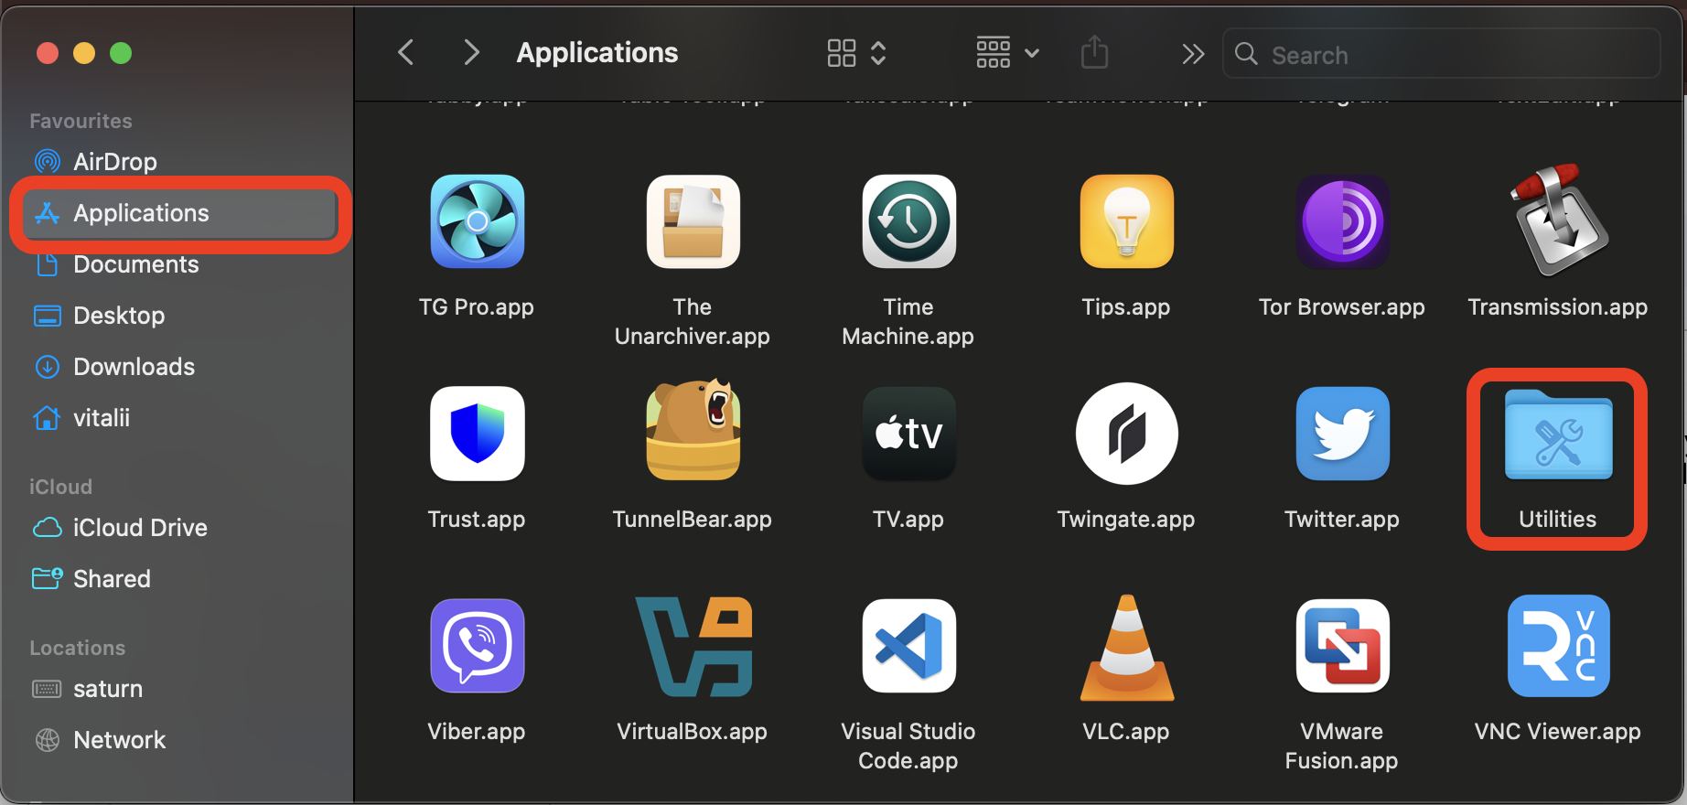Select TunnelBear app bear icon
This screenshot has width=1687, height=805.
pos(693,430)
